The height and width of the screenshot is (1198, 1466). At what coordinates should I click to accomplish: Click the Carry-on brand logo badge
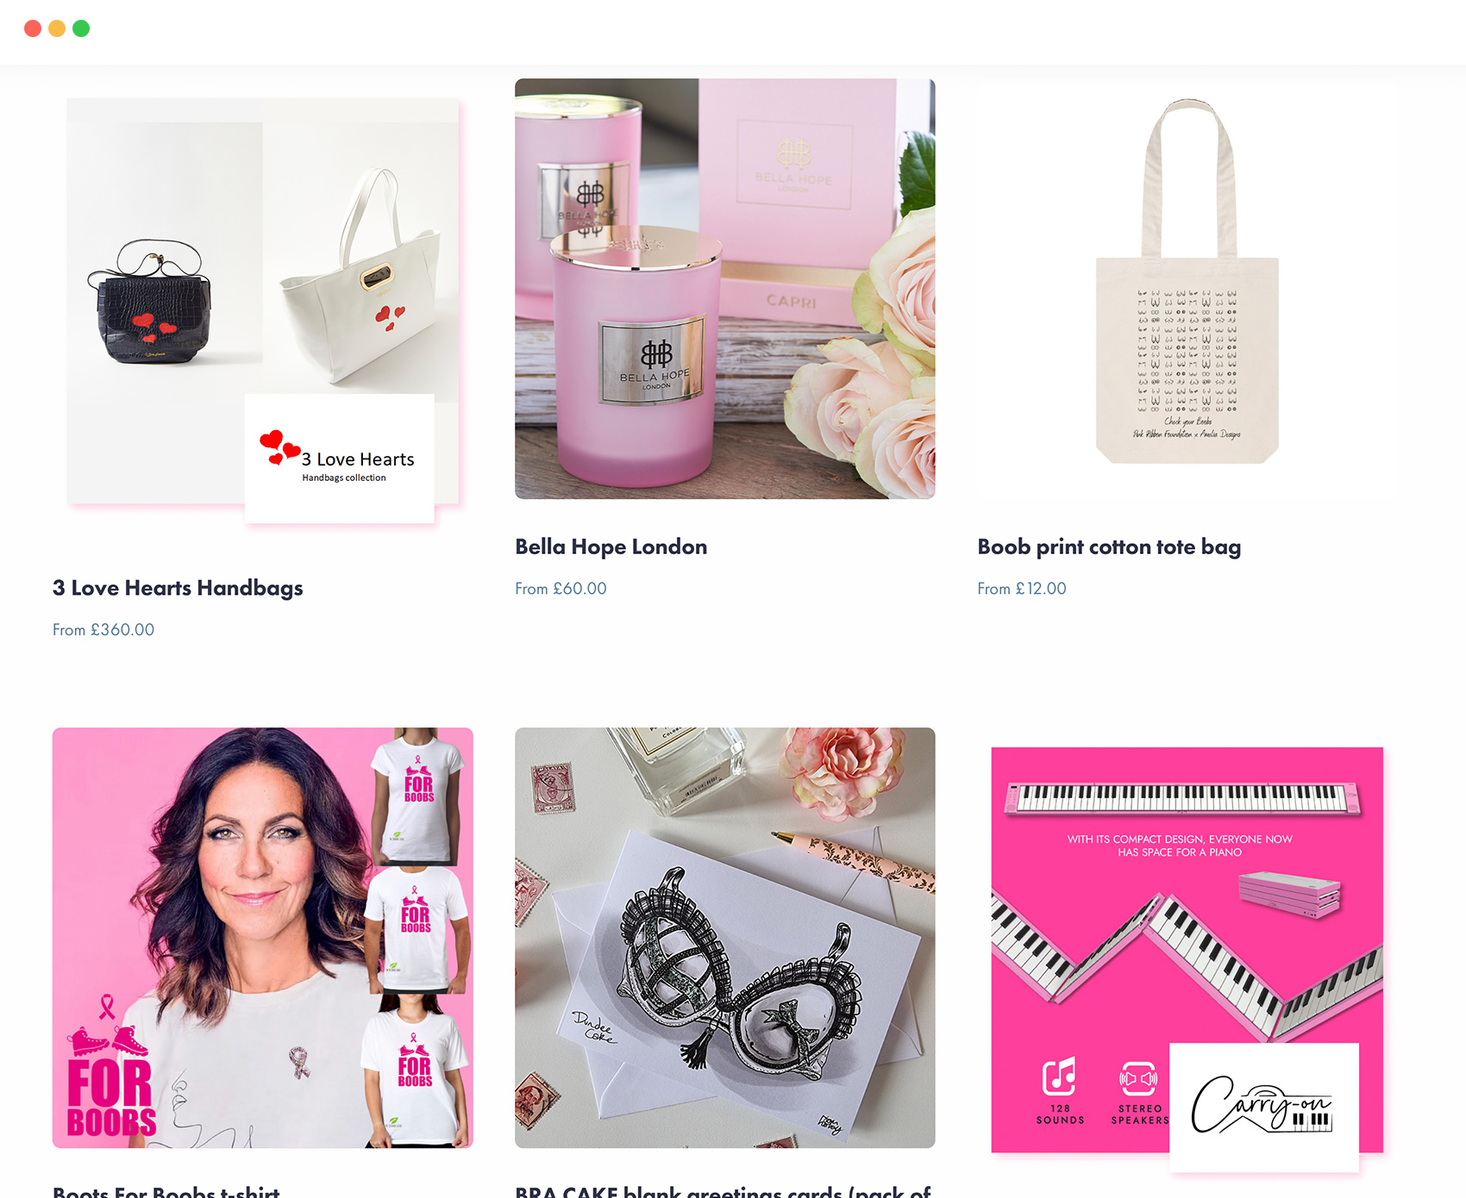(x=1264, y=1108)
